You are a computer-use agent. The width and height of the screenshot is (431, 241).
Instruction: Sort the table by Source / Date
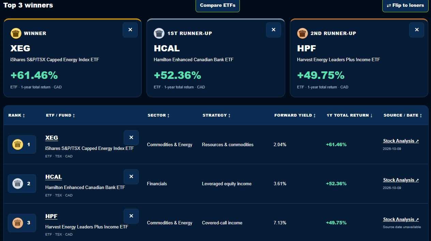coord(403,115)
